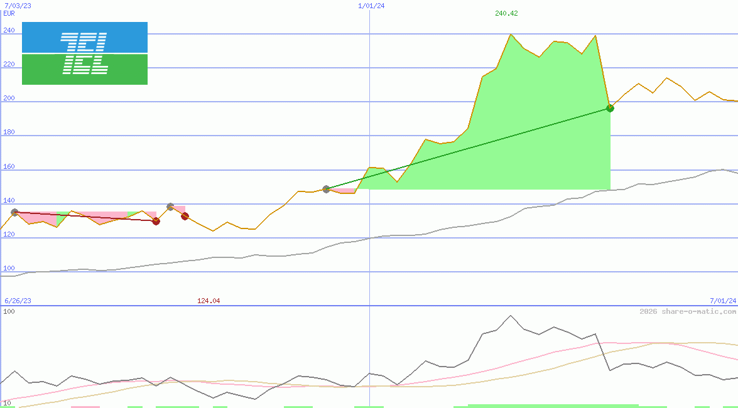This screenshot has height=408, width=738.
Task: Click the 100 label on indicator panel
Action: click(9, 311)
